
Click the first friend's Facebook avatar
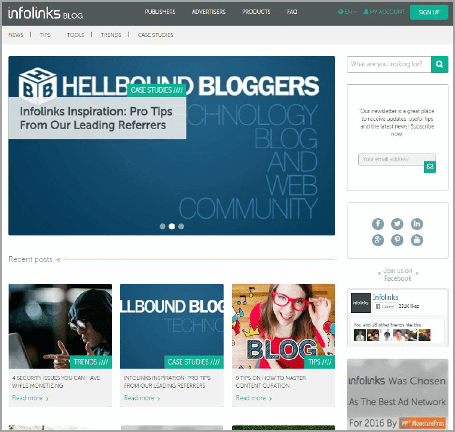pyautogui.click(x=360, y=335)
